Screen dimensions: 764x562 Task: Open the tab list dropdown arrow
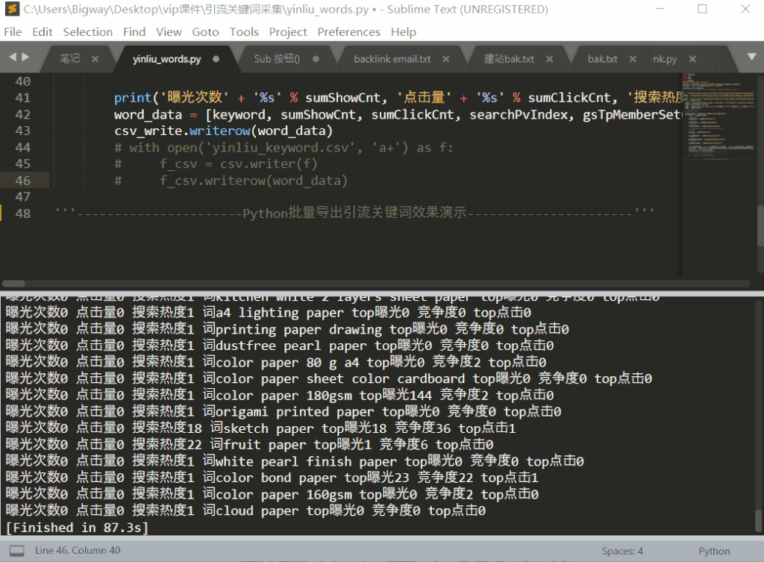752,57
